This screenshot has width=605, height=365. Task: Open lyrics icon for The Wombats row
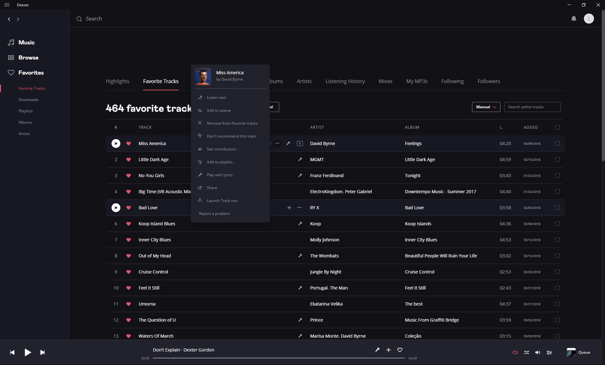[300, 256]
